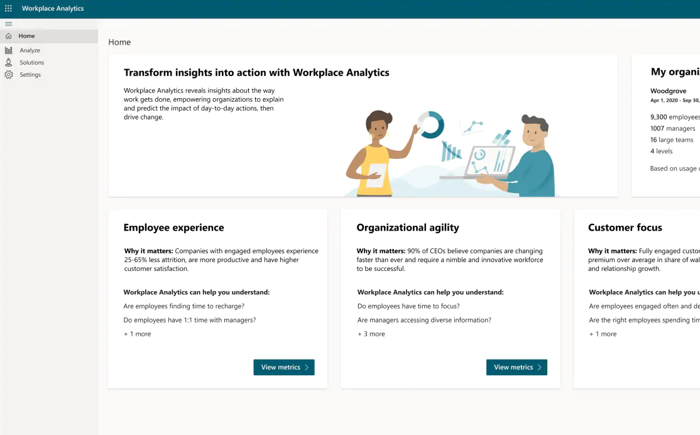Viewport: 700px width, 435px height.
Task: Open the Microsoft app launcher grid icon
Action: point(9,8)
